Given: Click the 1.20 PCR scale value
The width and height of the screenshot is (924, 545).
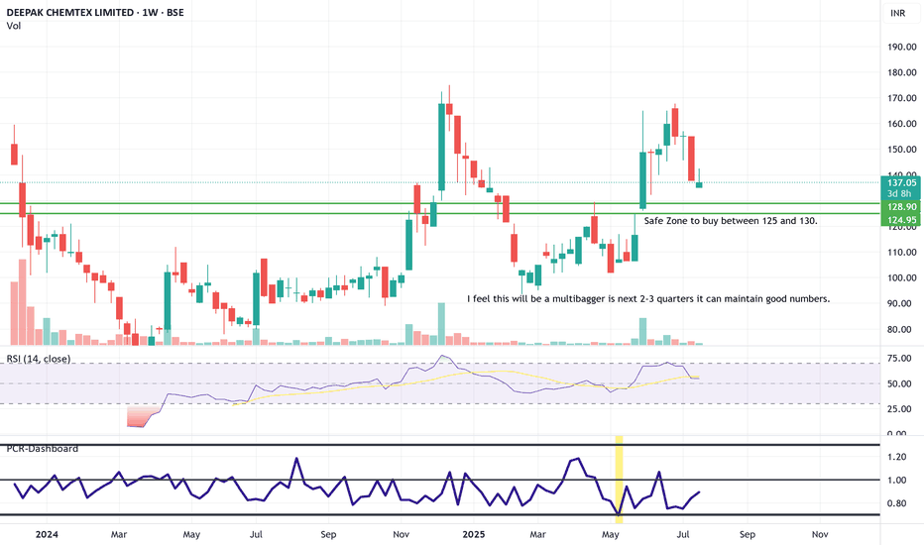Looking at the screenshot, I should [x=897, y=457].
